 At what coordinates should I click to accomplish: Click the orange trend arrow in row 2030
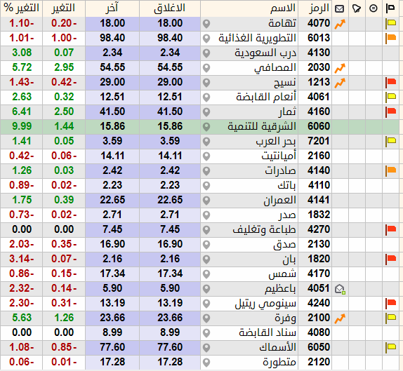[340, 68]
